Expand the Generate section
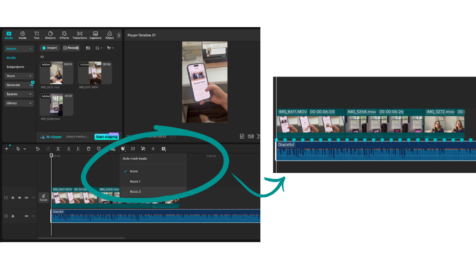 (x=19, y=85)
